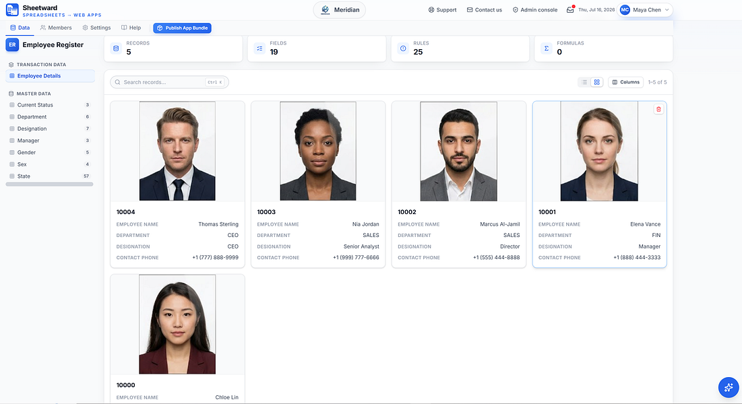This screenshot has width=742, height=404.
Task: Click the red trash icon on Elena Vance's card
Action: (x=658, y=109)
